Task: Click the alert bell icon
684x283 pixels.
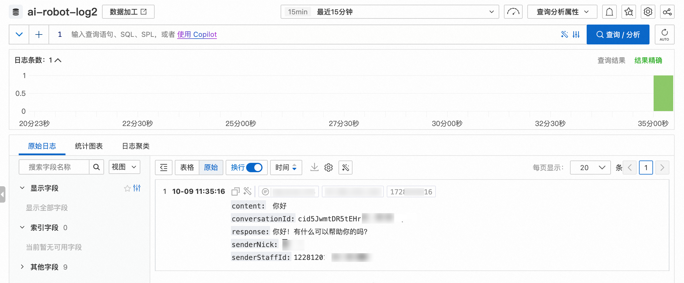Action: click(609, 12)
